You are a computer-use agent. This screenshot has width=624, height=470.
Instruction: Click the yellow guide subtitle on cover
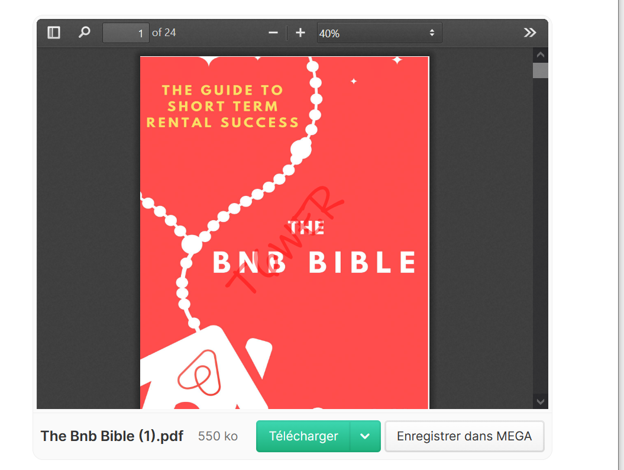[222, 106]
